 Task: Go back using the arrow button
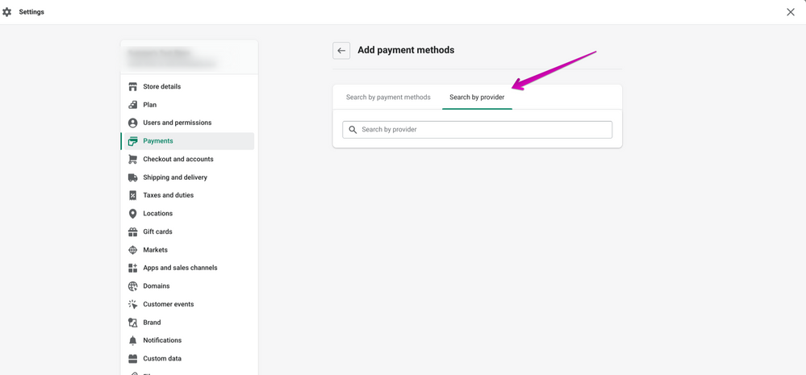tap(341, 51)
